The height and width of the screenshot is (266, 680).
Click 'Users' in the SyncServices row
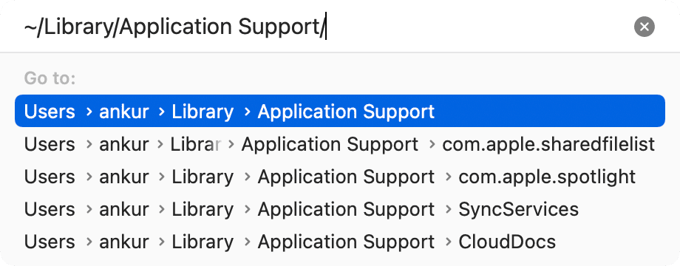pos(50,209)
